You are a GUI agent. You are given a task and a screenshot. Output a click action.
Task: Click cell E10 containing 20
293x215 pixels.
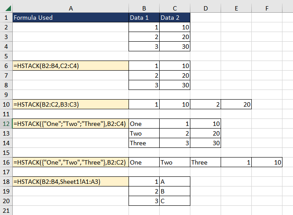(x=236, y=104)
